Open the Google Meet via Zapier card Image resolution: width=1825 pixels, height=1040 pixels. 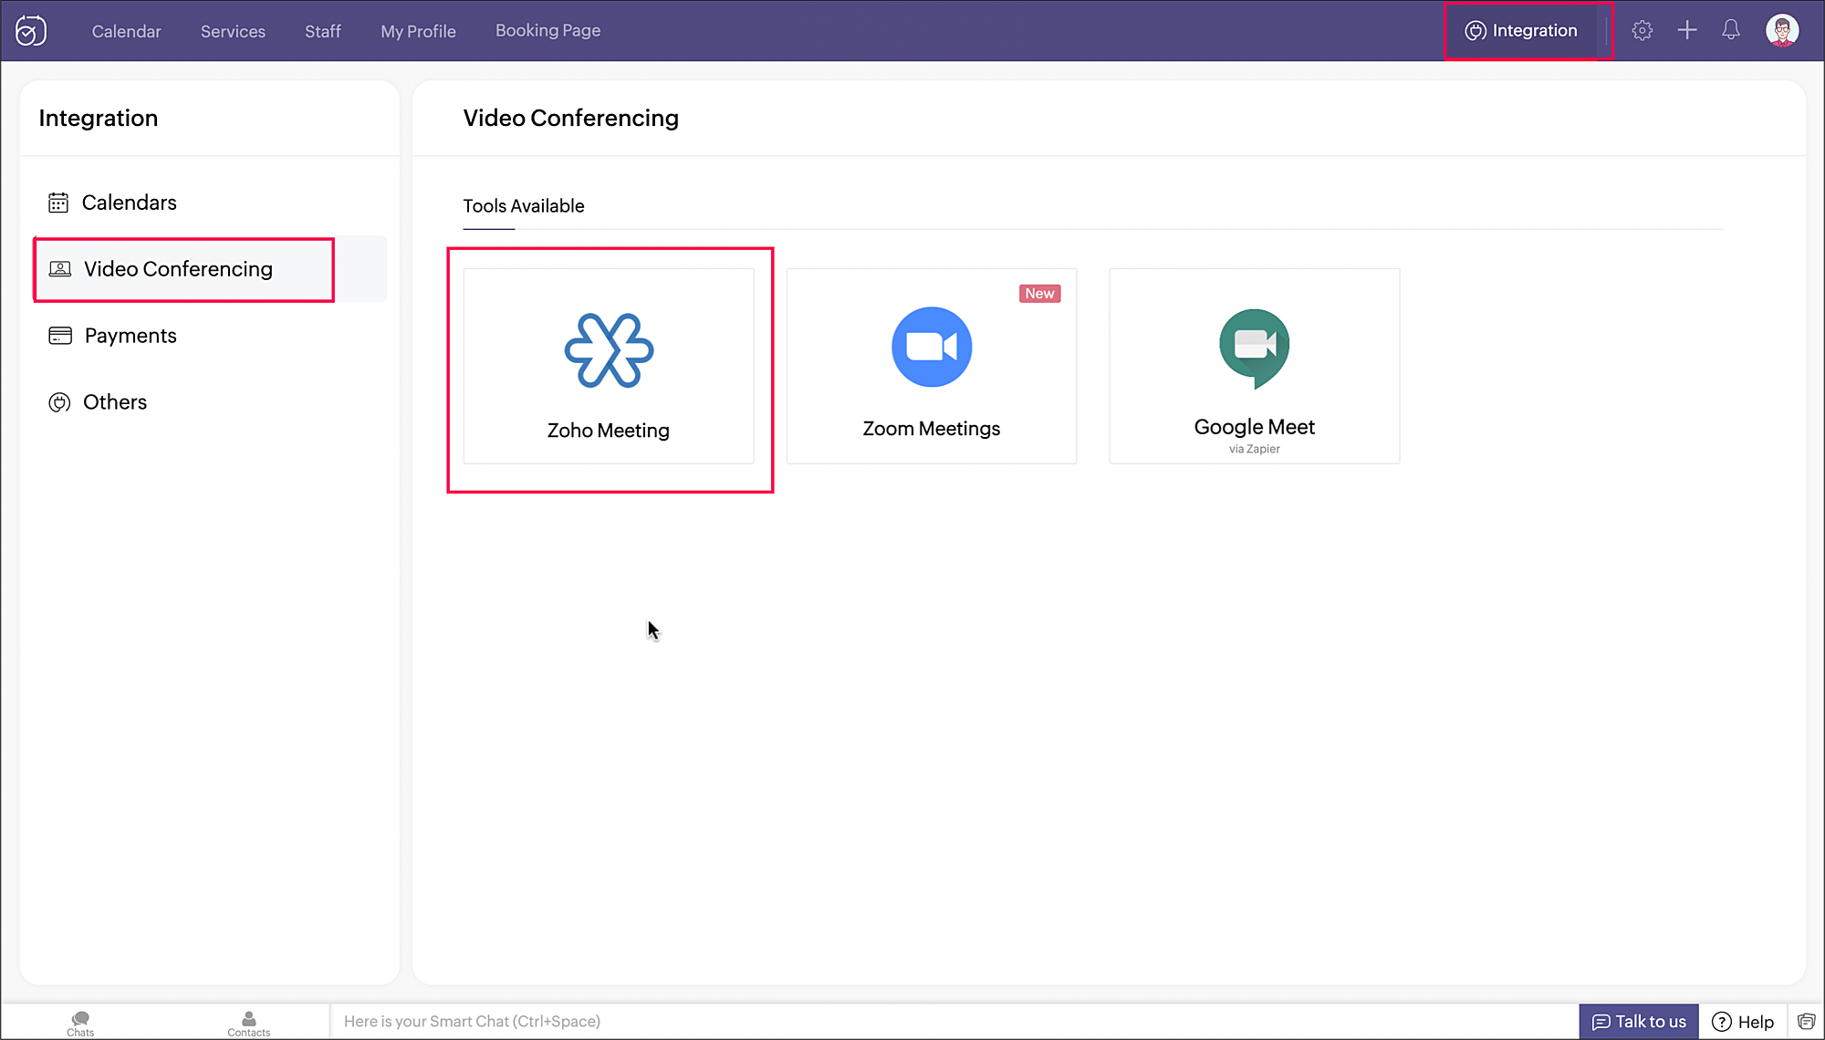[x=1255, y=366]
